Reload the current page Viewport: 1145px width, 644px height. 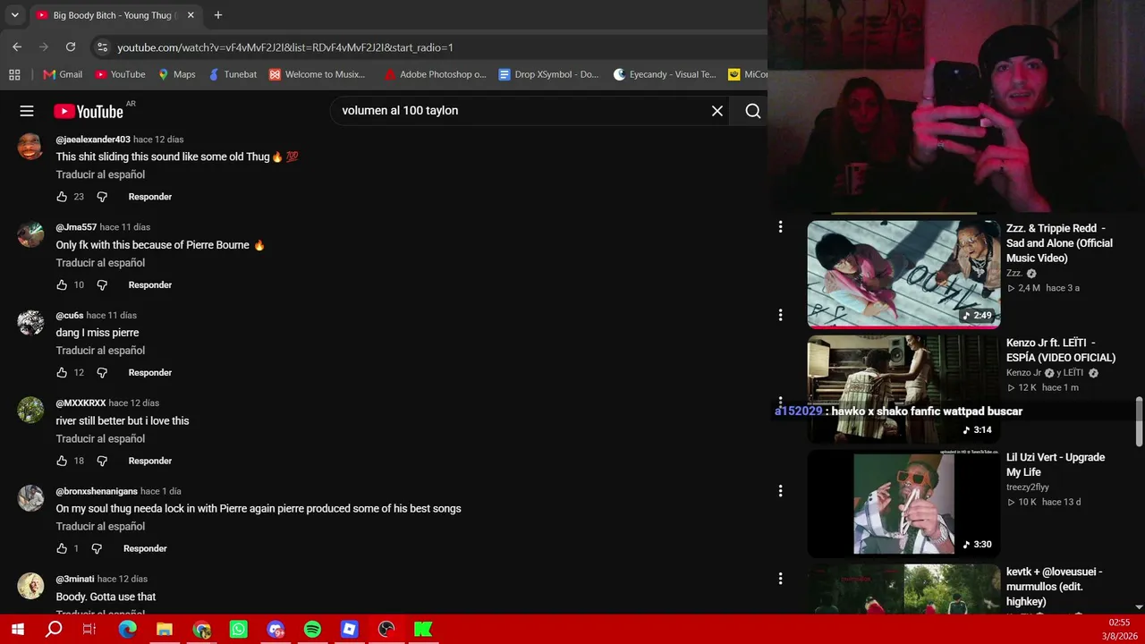coord(71,47)
